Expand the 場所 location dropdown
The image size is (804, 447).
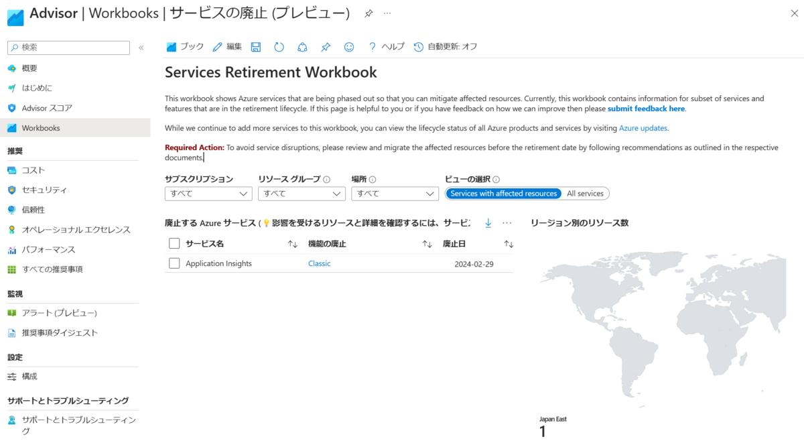395,194
